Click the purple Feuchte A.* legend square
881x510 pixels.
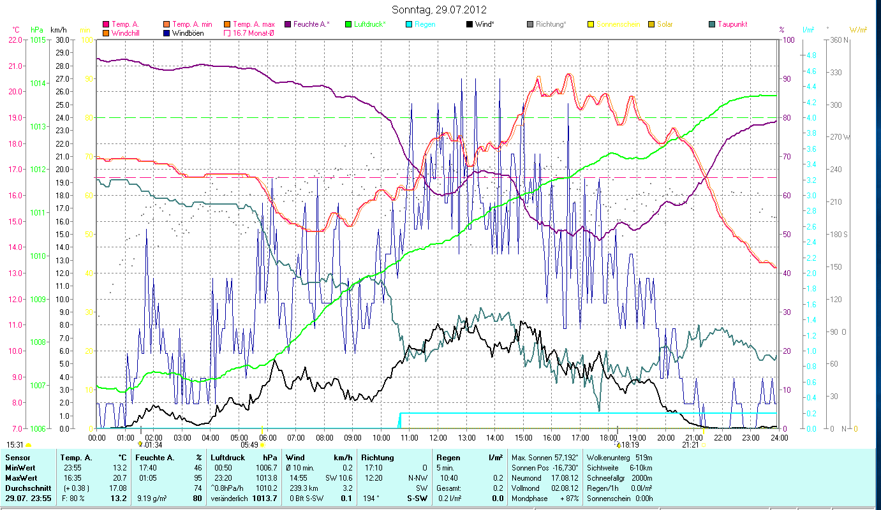[287, 24]
